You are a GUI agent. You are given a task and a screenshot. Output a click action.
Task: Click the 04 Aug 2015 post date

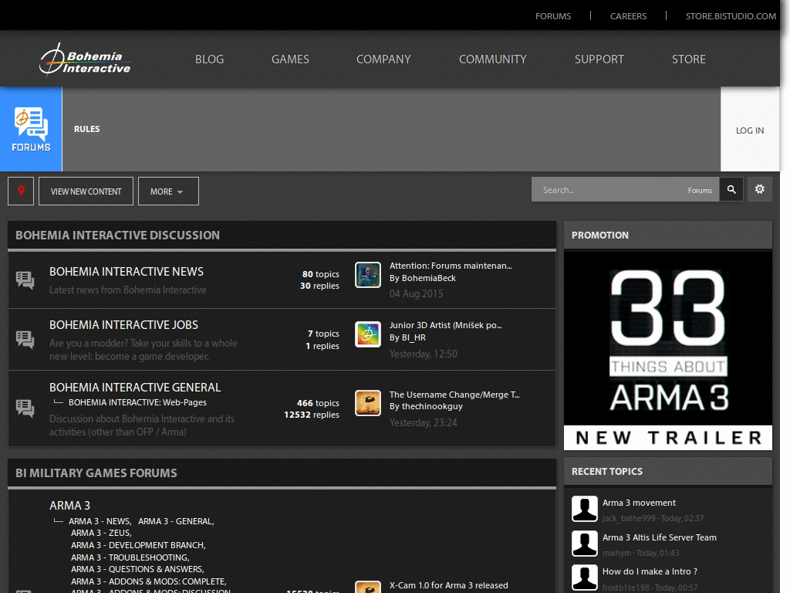pyautogui.click(x=416, y=294)
